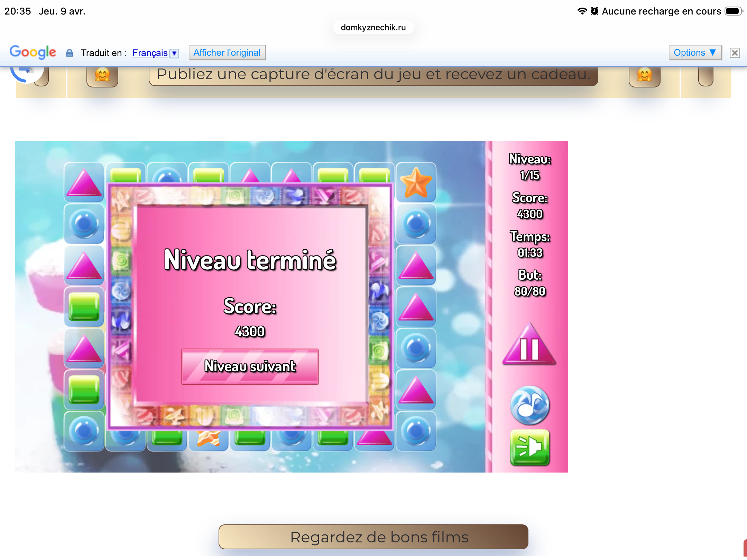The height and width of the screenshot is (560, 747).
Task: Click the orange star game tile
Action: [x=416, y=183]
